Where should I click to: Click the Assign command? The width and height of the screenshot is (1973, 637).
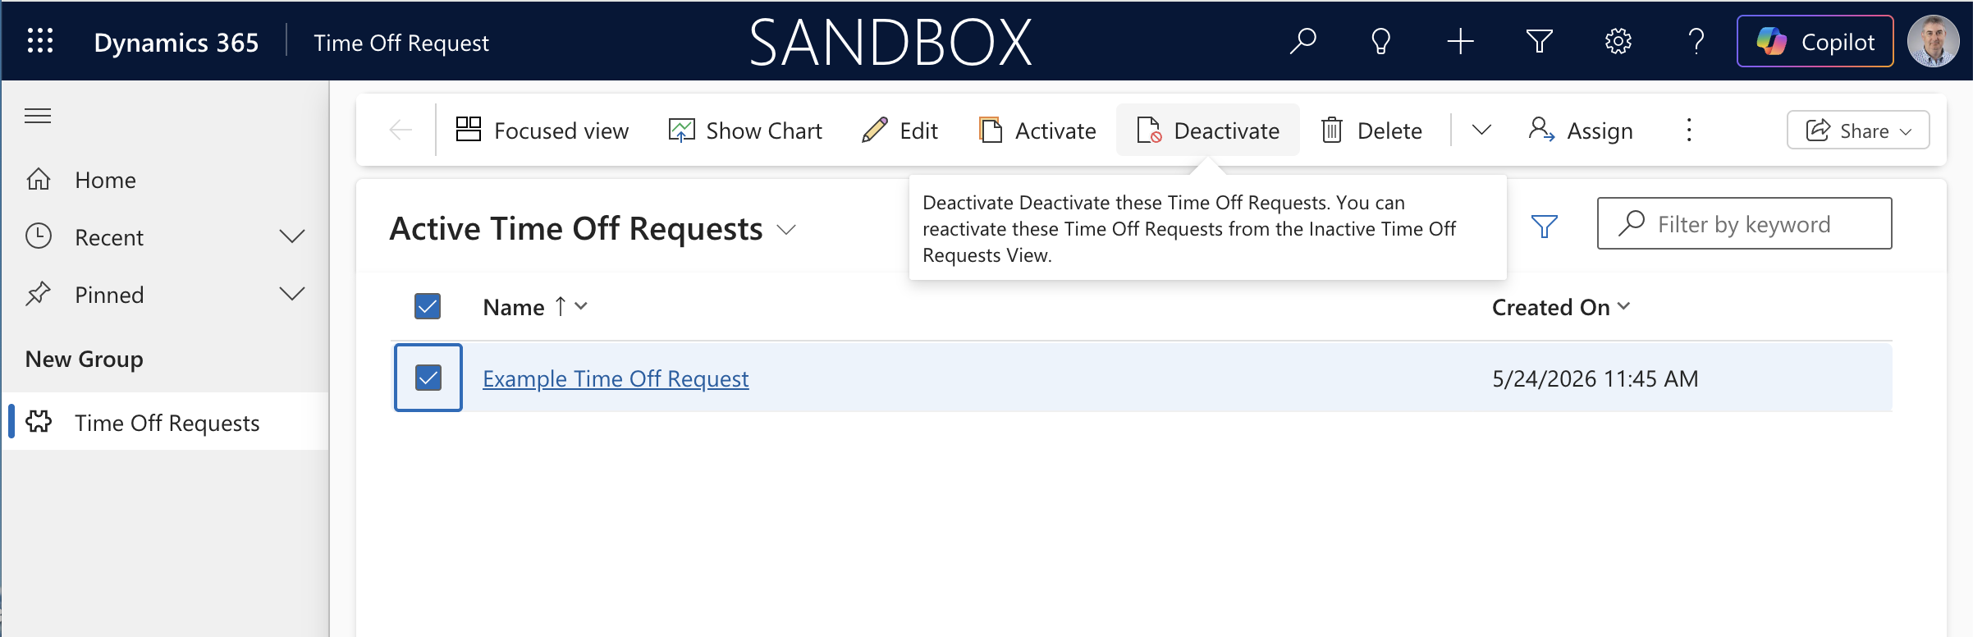click(1581, 130)
